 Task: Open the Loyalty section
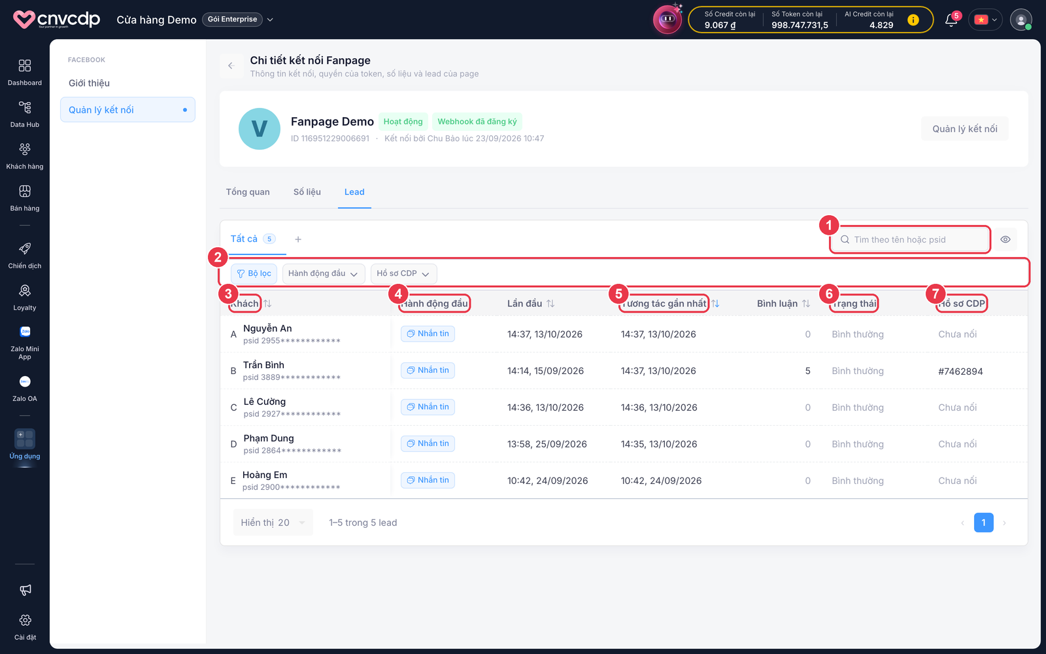tap(25, 297)
